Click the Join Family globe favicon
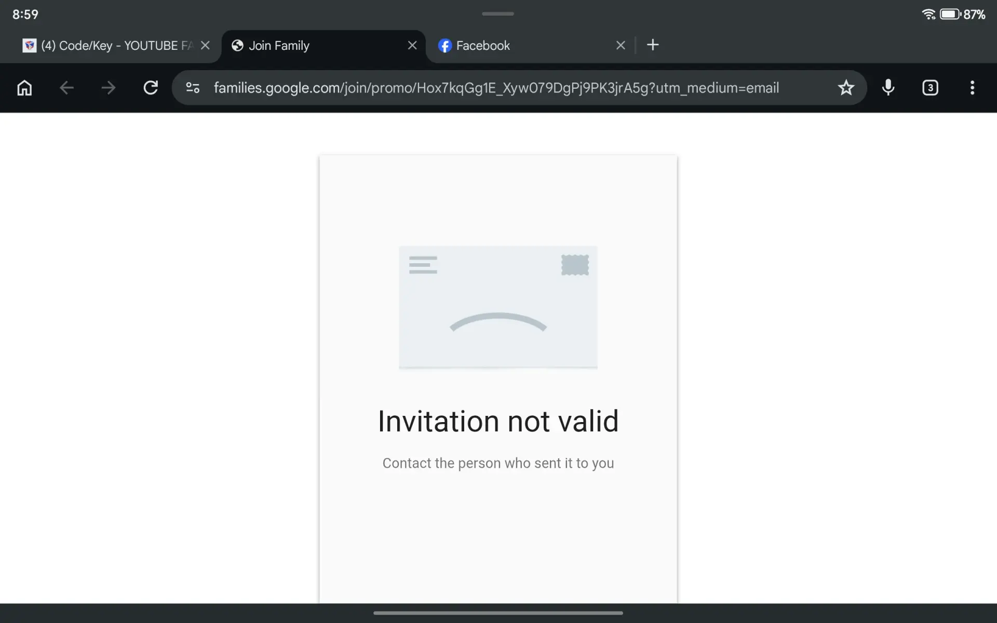 click(x=237, y=46)
